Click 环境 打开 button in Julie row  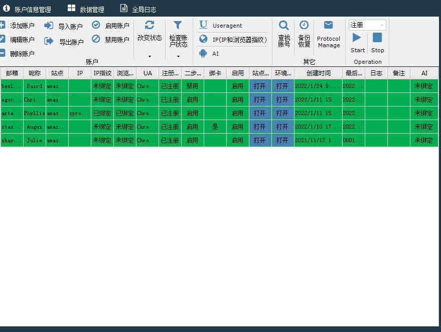(x=282, y=140)
